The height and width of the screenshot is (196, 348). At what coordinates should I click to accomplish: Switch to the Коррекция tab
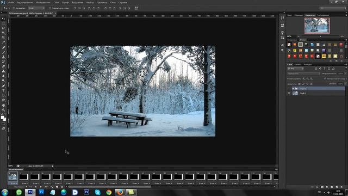pyautogui.click(x=293, y=40)
